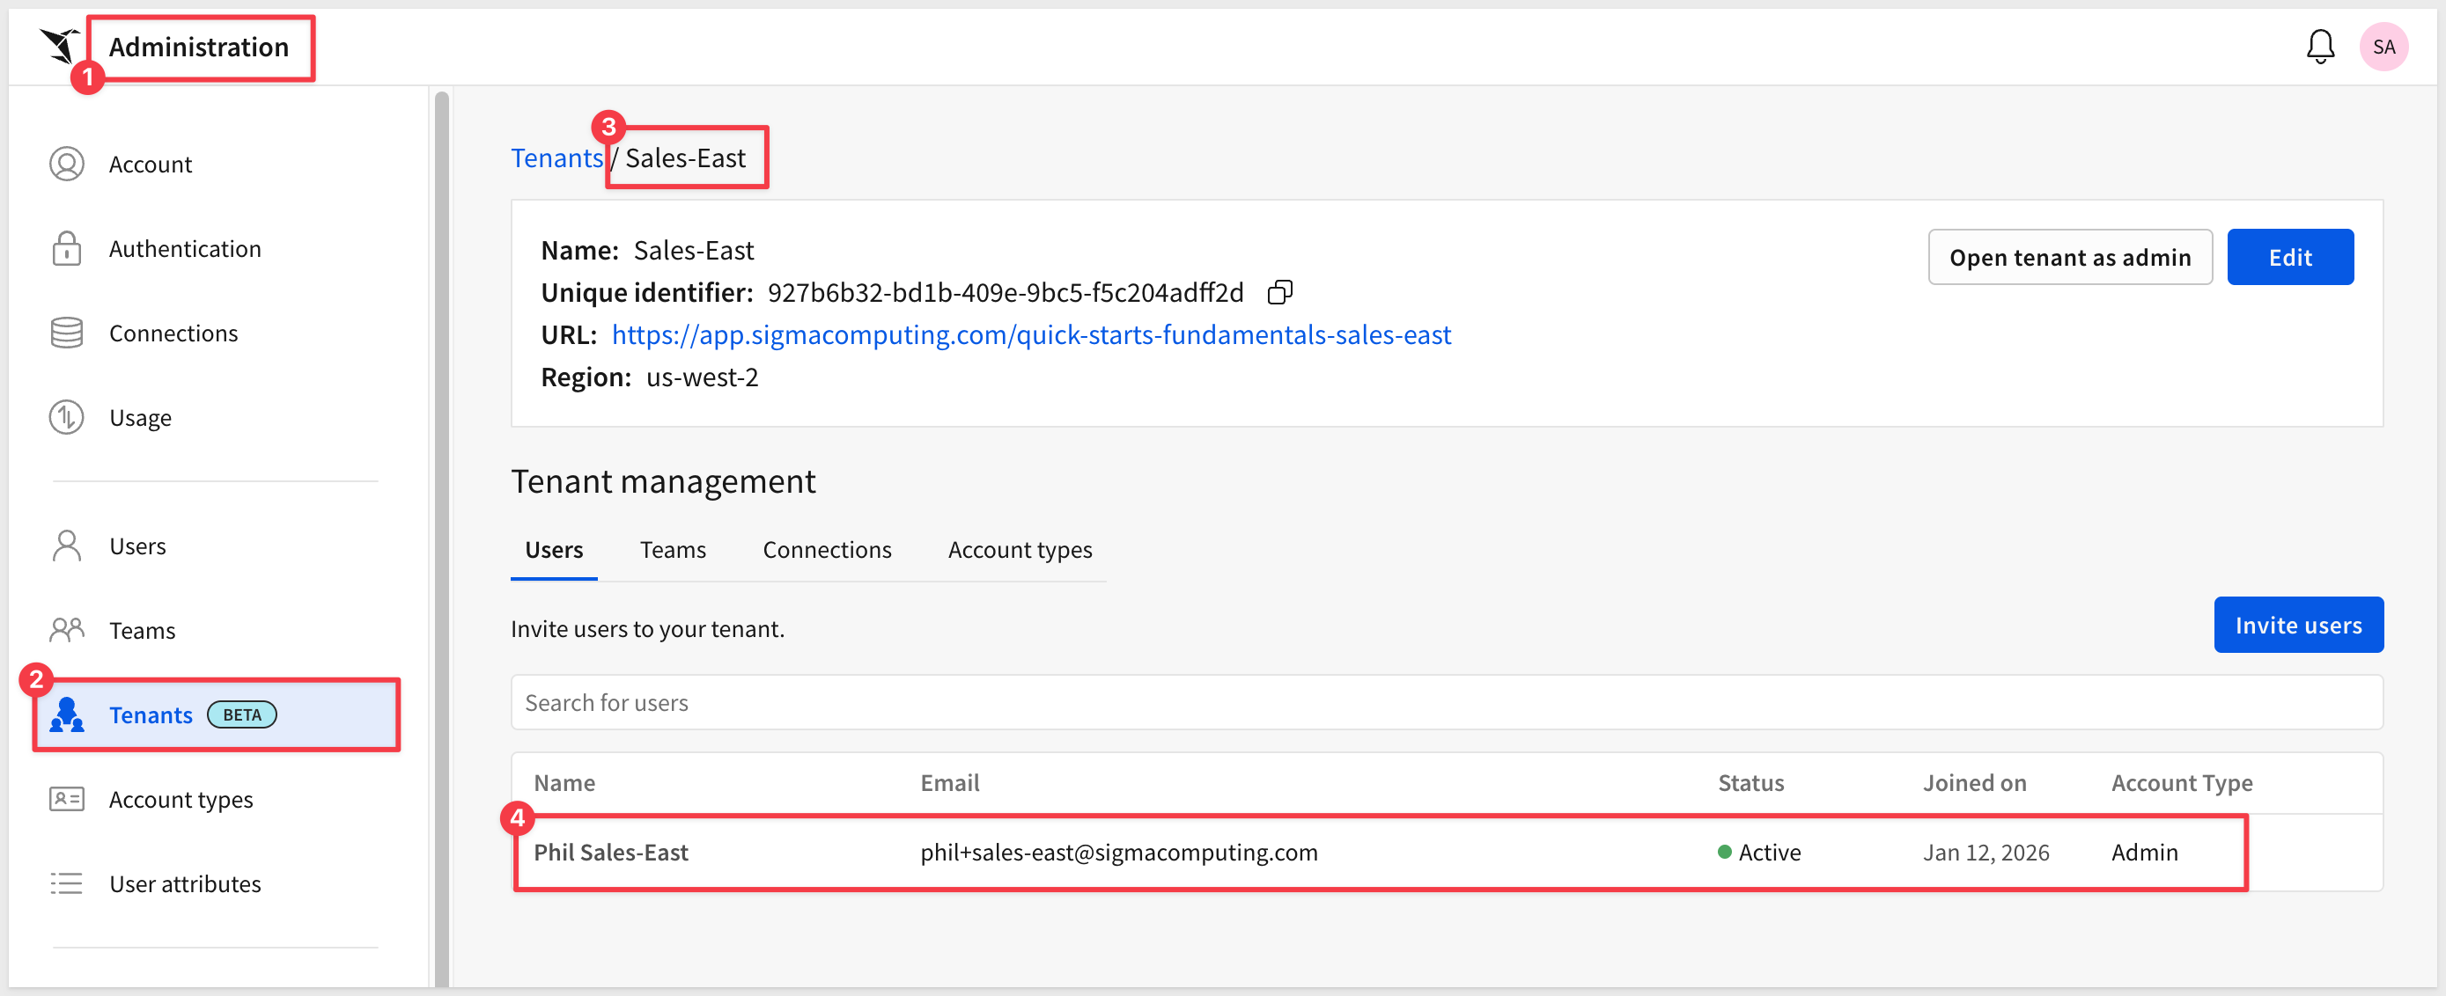Screen dimensions: 2446x996
Task: Copy the unique identifier with the copy icon
Action: pyautogui.click(x=1279, y=292)
